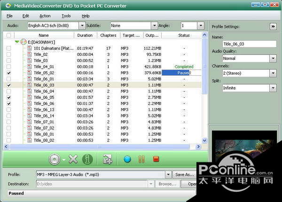Check the Title_07_02 checkbox
This screenshot has width=282, height=202.
click(8, 128)
